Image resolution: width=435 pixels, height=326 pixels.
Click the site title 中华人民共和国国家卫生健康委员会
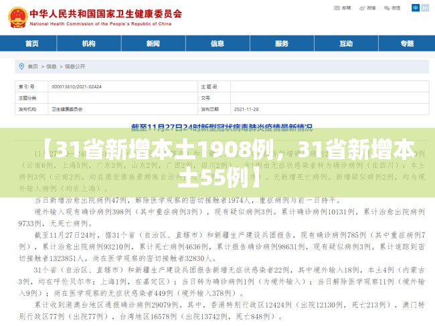point(106,13)
